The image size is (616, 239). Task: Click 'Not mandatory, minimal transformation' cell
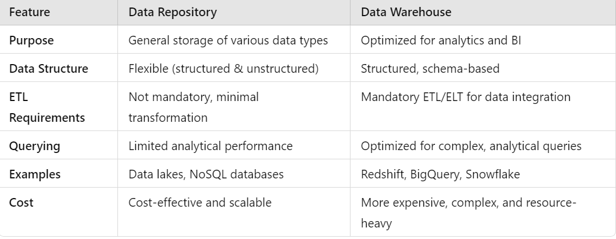click(194, 107)
